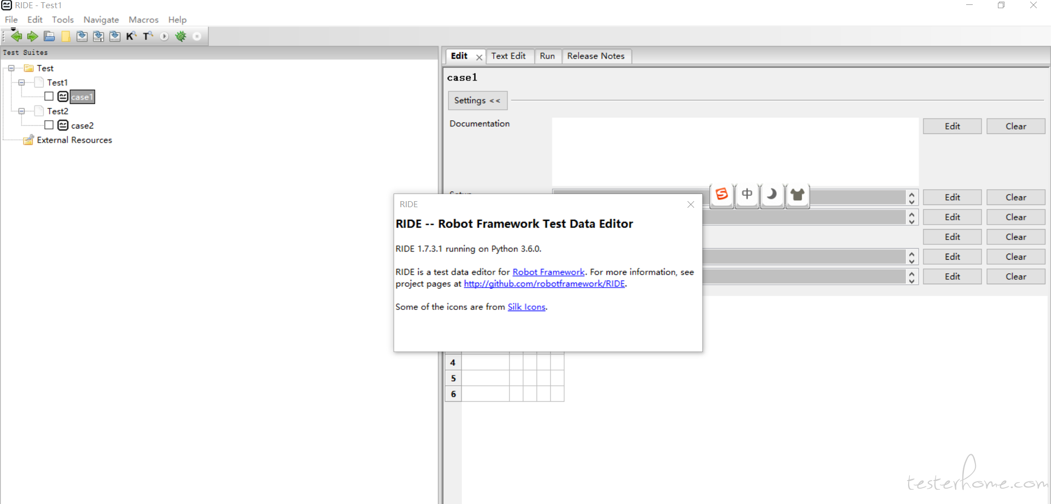Start test run with the play icon
Viewport: 1051px width, 504px height.
[x=164, y=36]
